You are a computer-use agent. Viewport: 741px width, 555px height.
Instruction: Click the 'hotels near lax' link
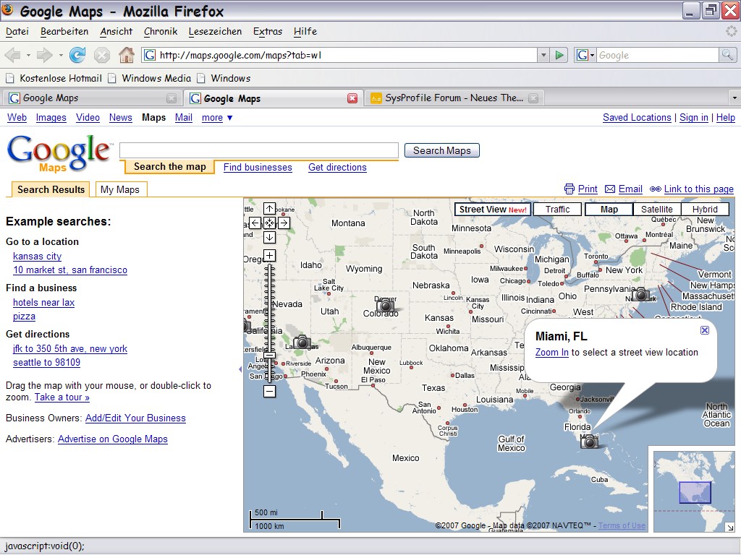[44, 303]
